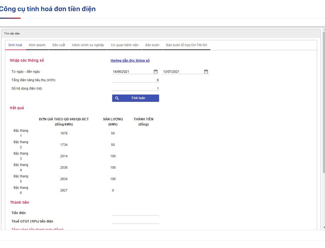Open the Hướng dẫn đọc thông số link
This screenshot has height=248, width=325.
pos(130,61)
